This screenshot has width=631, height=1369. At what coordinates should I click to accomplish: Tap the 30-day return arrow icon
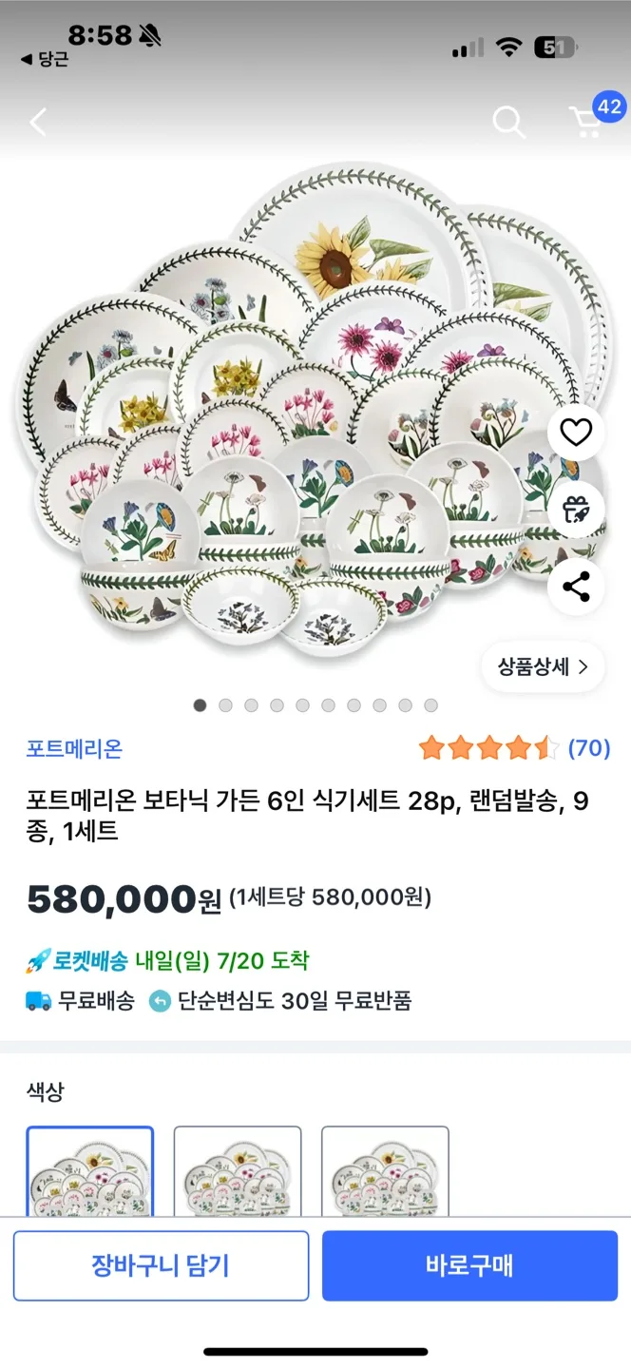160,1000
